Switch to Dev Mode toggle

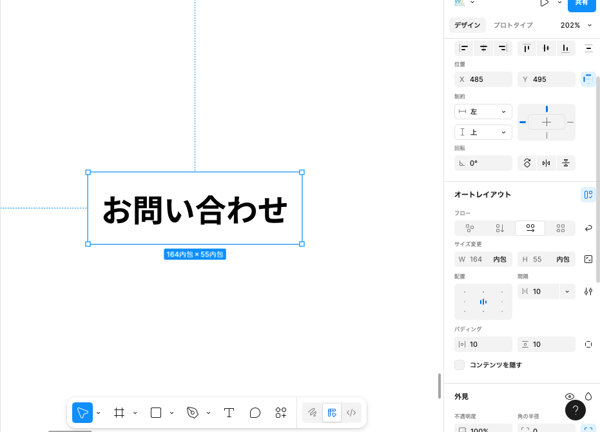coord(351,413)
